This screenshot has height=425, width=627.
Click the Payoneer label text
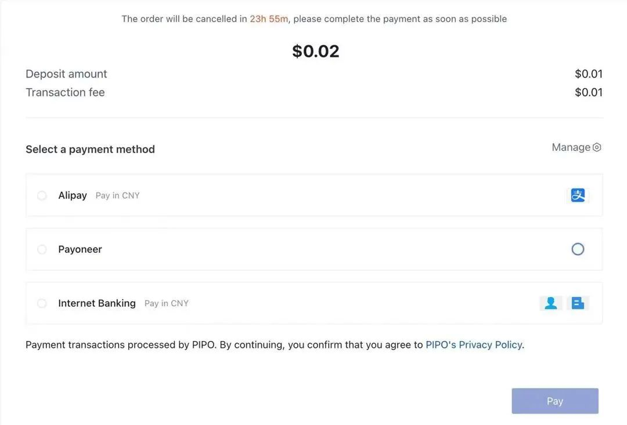tap(80, 249)
